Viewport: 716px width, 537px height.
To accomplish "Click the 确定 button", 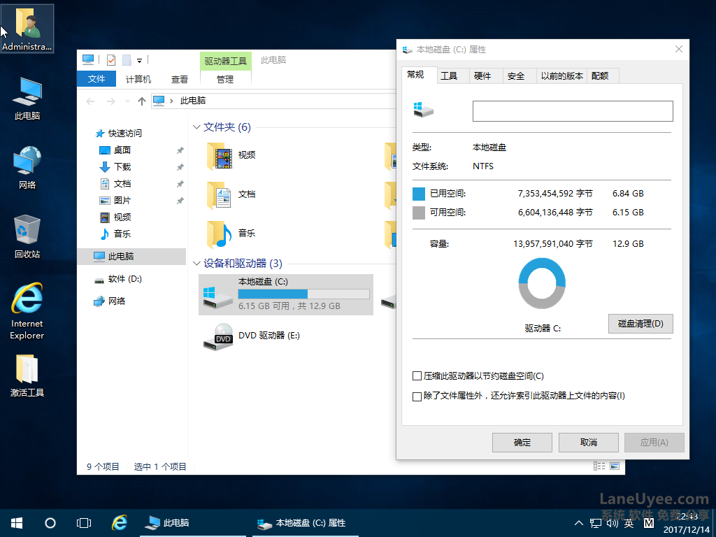I will coord(522,443).
